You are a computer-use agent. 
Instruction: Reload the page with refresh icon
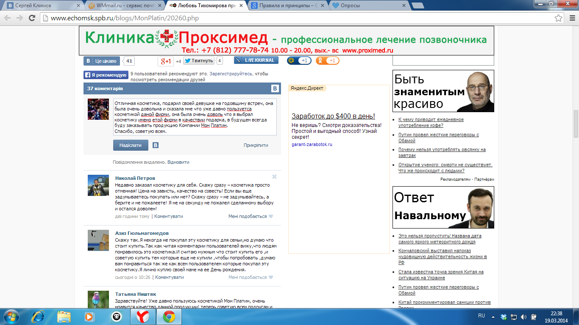pyautogui.click(x=32, y=18)
